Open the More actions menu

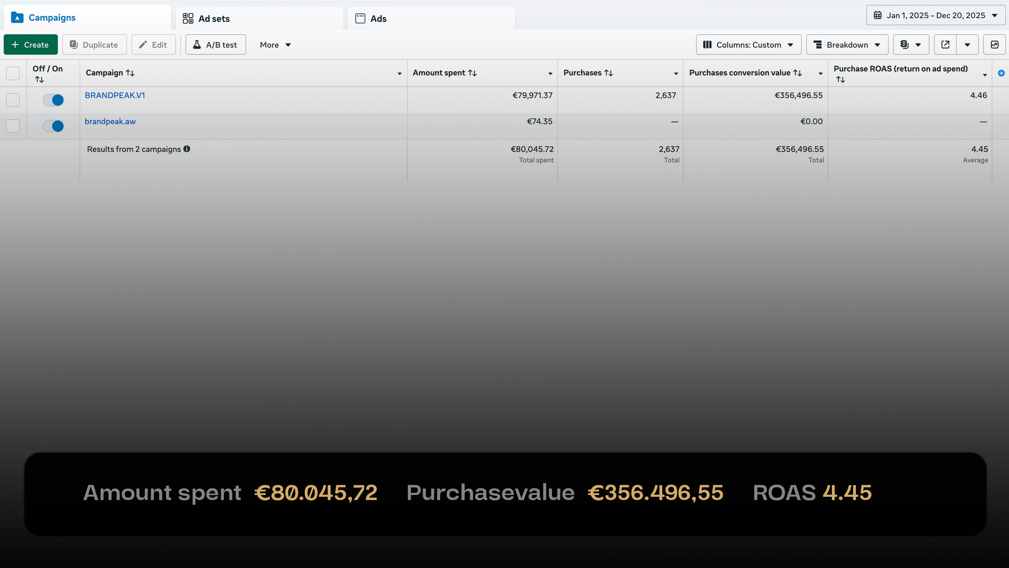[x=275, y=45]
